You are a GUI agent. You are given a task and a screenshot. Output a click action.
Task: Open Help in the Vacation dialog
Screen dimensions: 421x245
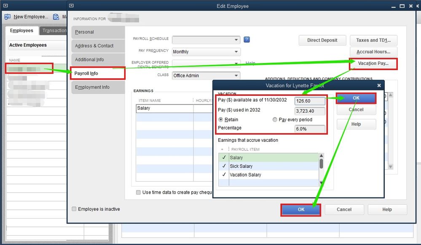(356, 124)
